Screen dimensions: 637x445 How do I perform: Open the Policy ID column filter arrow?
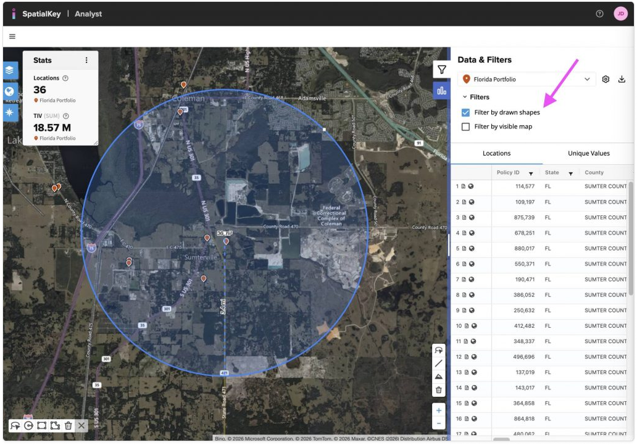530,173
